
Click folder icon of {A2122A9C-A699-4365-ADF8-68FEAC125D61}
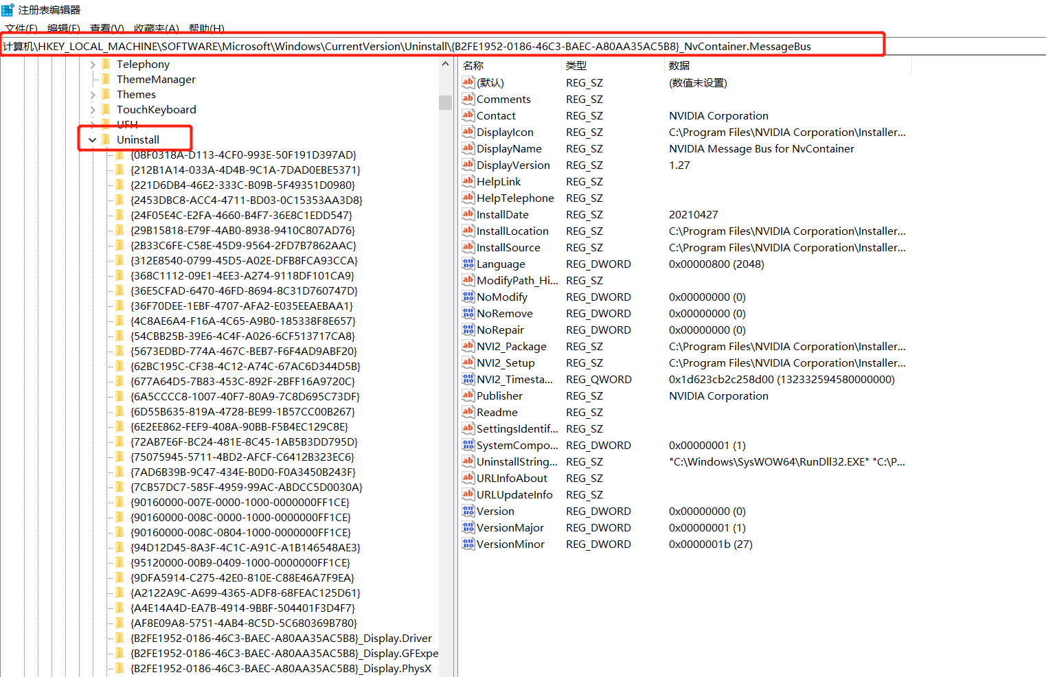(x=120, y=593)
